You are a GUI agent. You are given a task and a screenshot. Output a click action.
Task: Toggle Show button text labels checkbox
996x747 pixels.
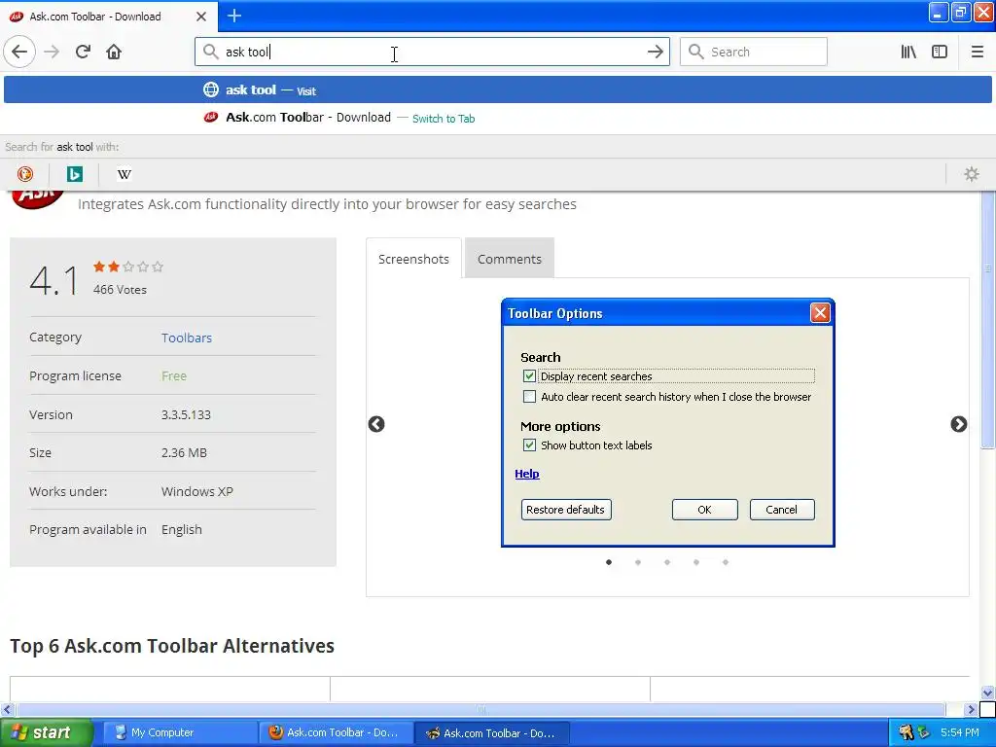[529, 445]
